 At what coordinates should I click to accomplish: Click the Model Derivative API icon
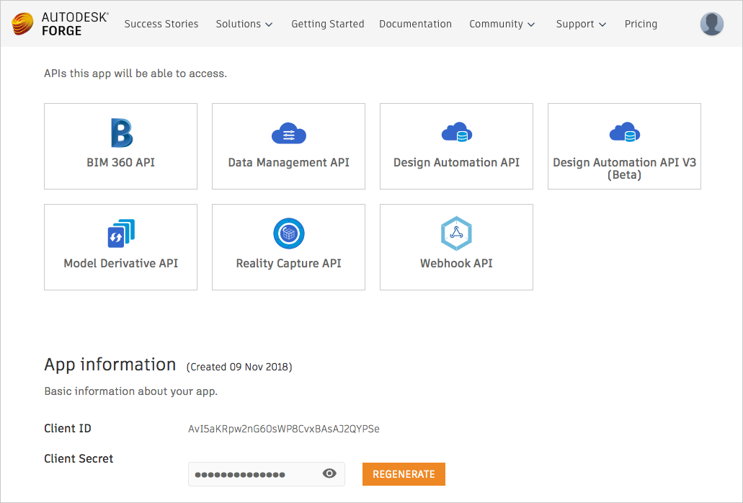click(x=121, y=234)
